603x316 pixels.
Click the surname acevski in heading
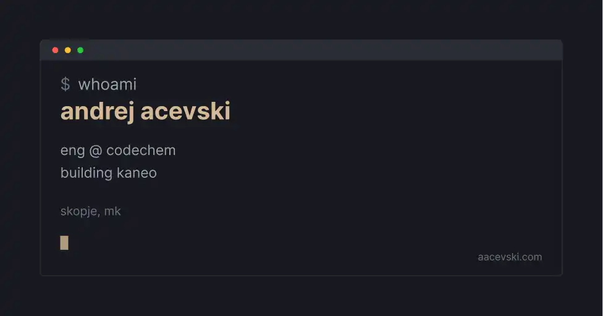(185, 112)
